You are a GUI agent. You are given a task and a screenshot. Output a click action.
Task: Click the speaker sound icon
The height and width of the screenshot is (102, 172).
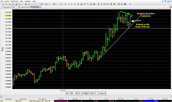coord(125,4)
